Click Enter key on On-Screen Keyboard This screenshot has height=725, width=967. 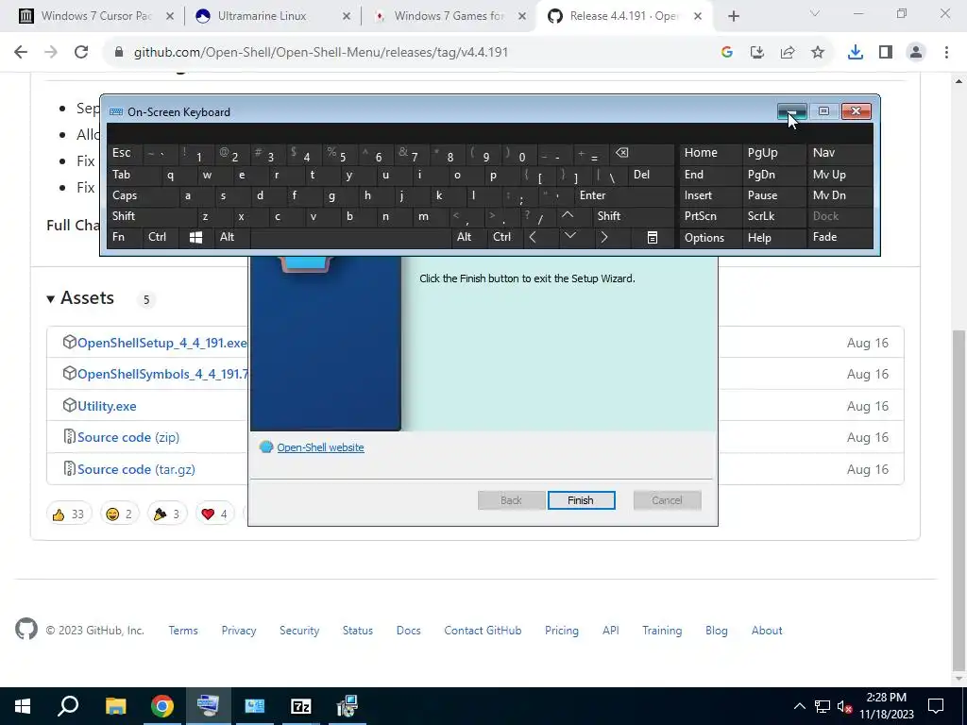click(624, 195)
